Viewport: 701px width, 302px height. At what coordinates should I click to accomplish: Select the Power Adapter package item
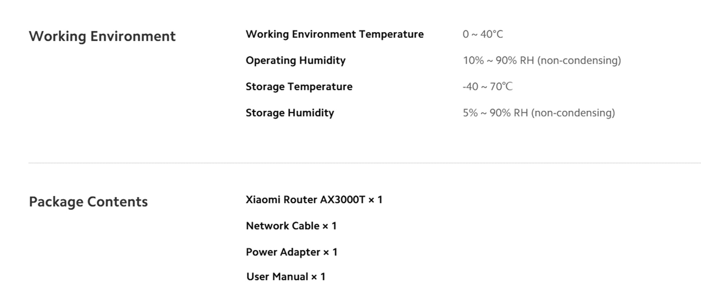pos(283,252)
